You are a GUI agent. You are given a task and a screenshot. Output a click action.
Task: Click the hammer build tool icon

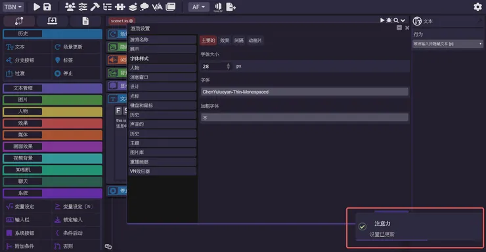(x=95, y=7)
